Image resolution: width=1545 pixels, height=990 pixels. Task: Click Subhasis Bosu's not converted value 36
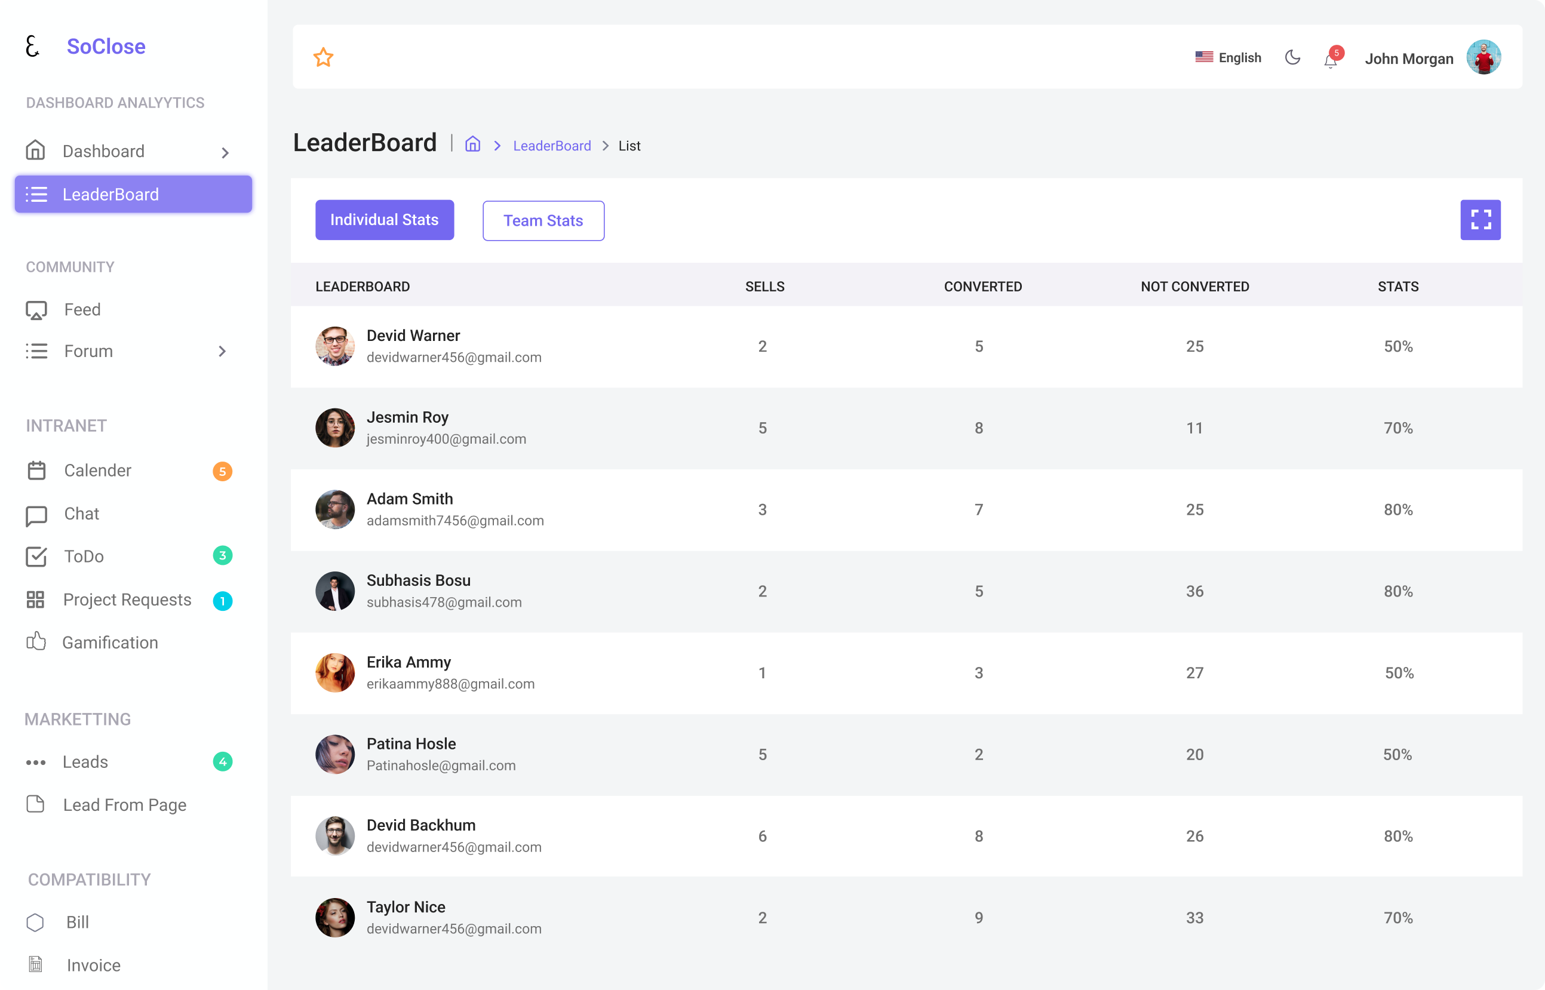coord(1194,591)
